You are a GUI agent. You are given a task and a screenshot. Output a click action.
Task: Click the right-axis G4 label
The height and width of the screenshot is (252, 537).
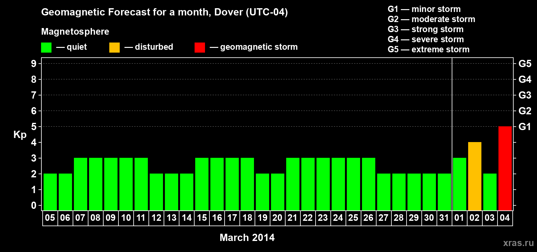525,79
